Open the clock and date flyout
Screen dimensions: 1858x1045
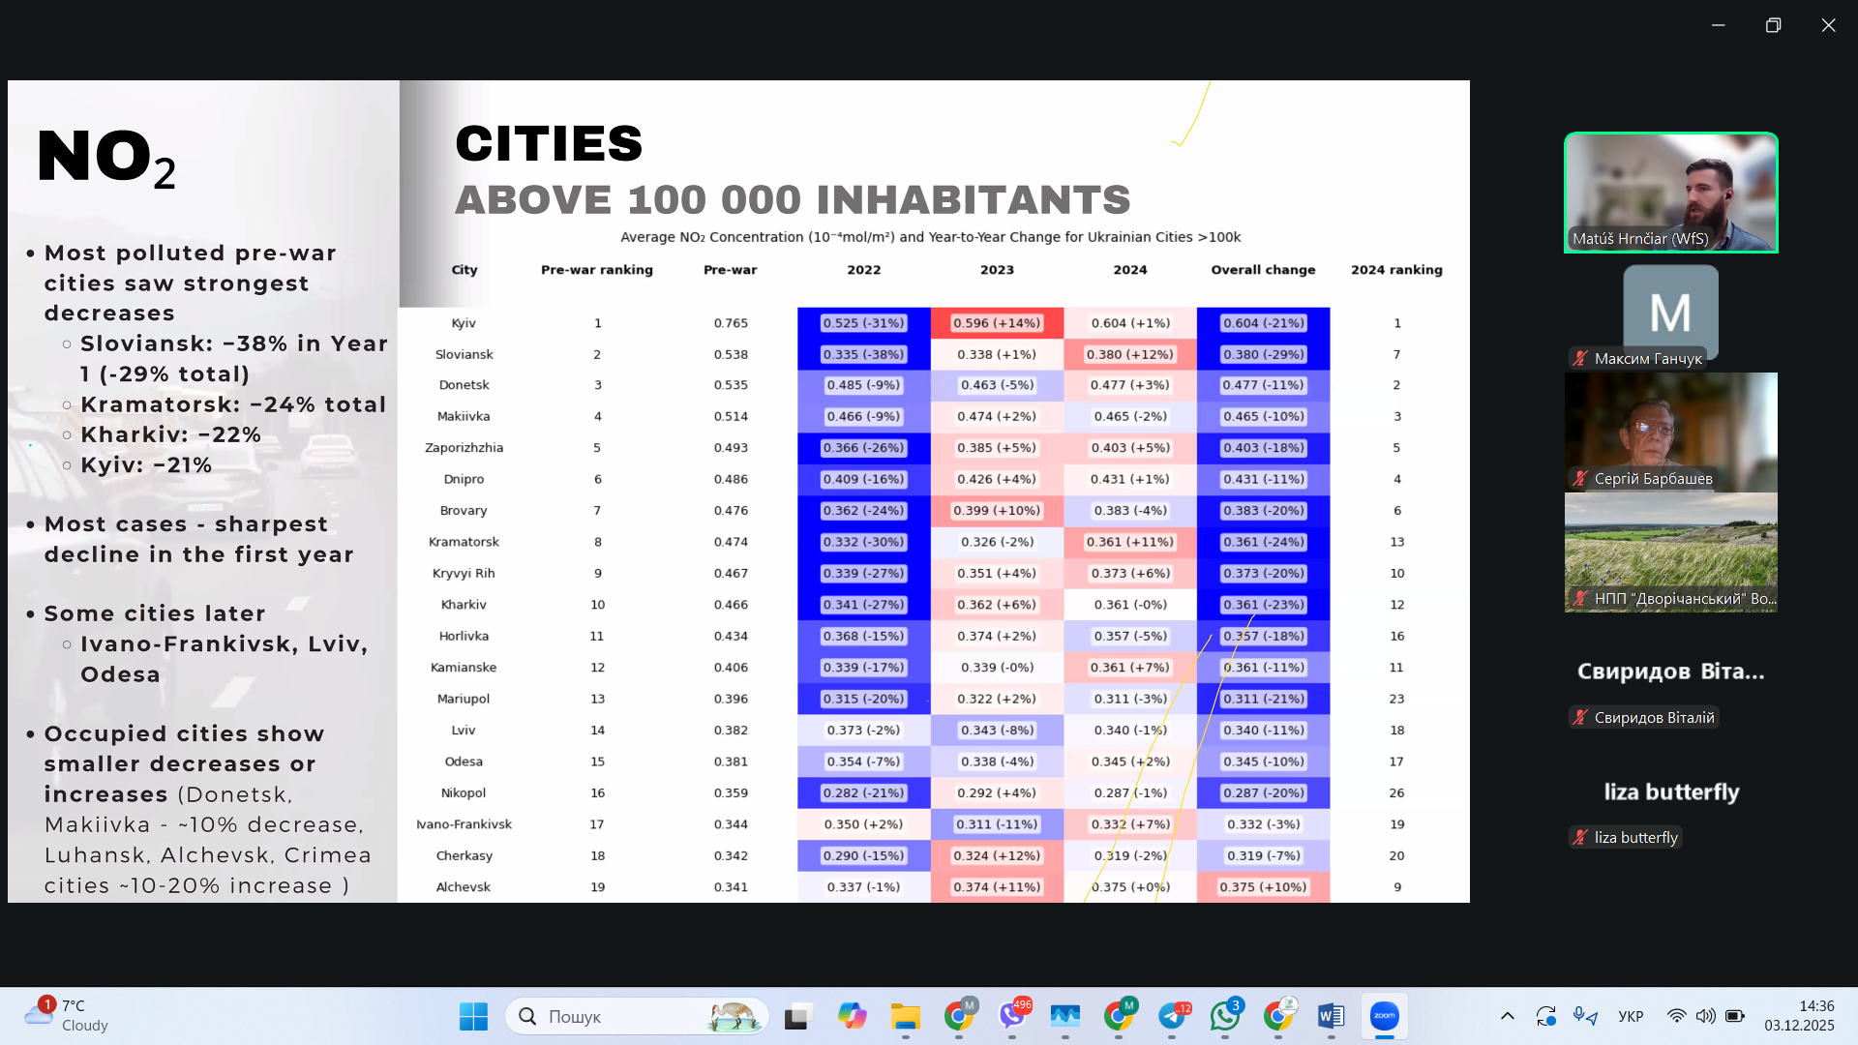(x=1798, y=1016)
